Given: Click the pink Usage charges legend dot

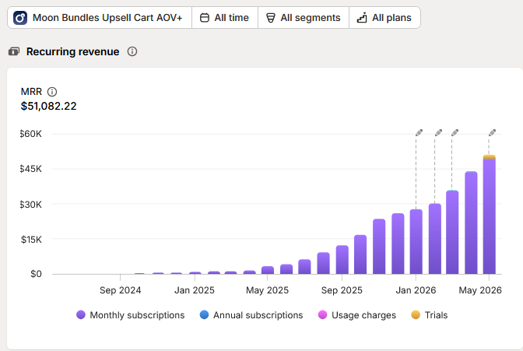Looking at the screenshot, I should (322, 314).
